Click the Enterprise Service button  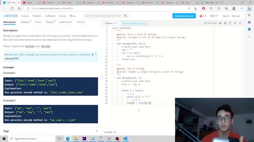[184, 16]
